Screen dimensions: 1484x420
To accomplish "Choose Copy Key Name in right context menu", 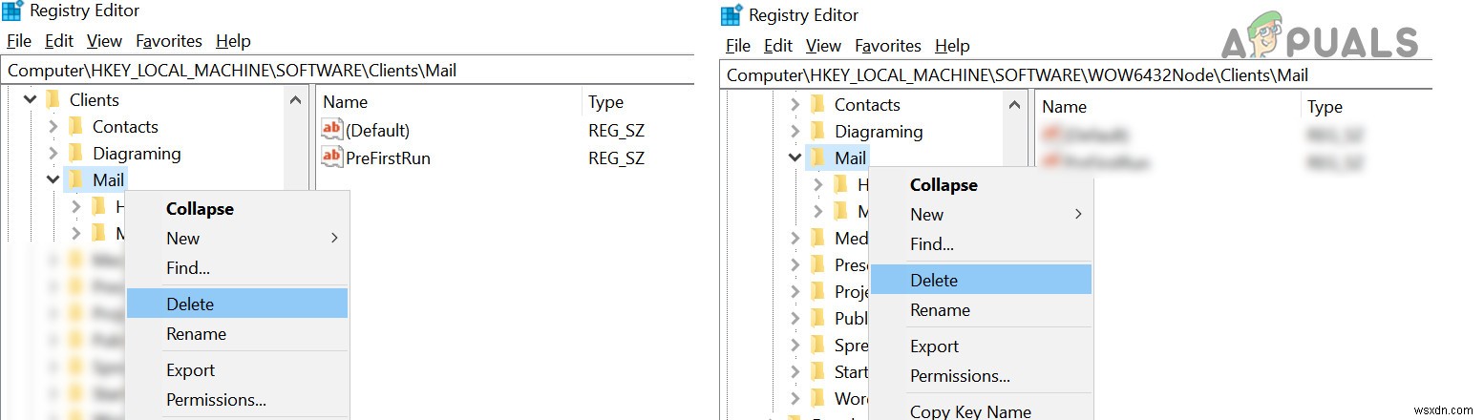I will coord(982,410).
